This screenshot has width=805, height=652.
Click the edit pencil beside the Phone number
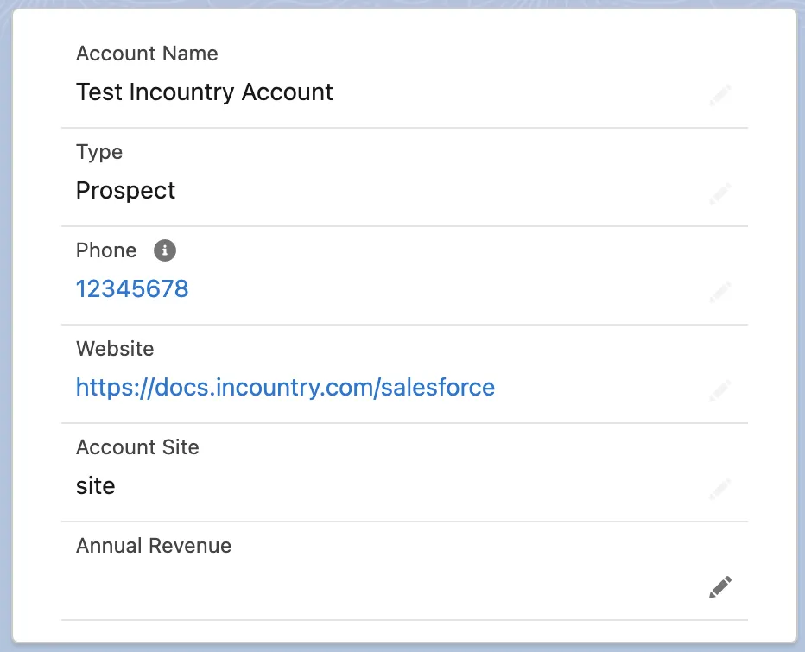(x=720, y=292)
